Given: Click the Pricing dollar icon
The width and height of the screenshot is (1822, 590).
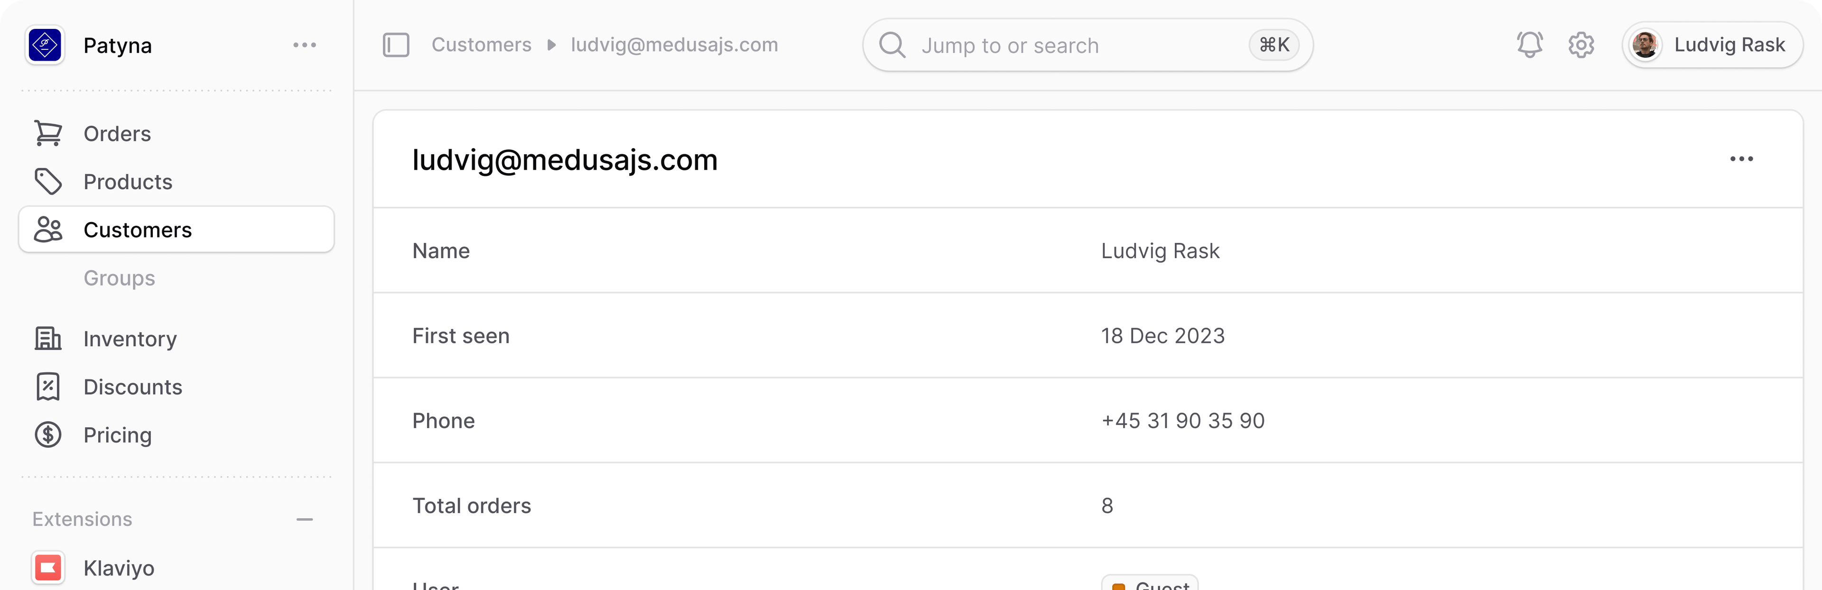Looking at the screenshot, I should pos(48,434).
